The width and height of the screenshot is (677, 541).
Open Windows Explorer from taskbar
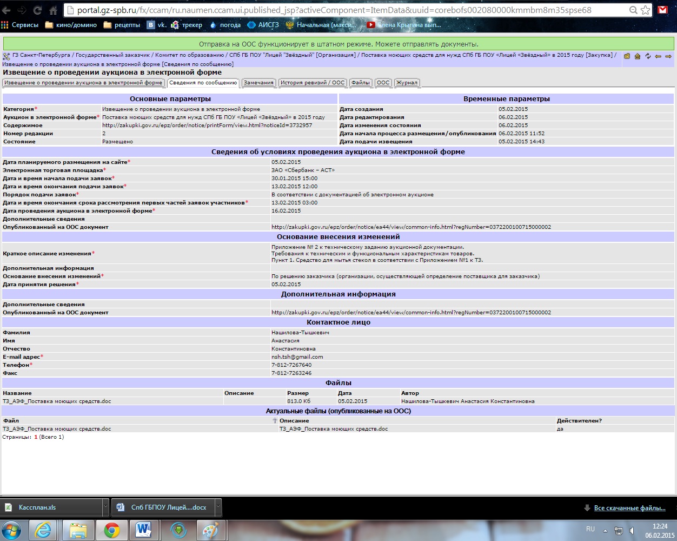point(78,530)
